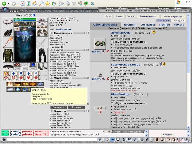This screenshot has width=192, height=144.
Task: Select the equipped black belt slot
Action: click(x=8, y=67)
